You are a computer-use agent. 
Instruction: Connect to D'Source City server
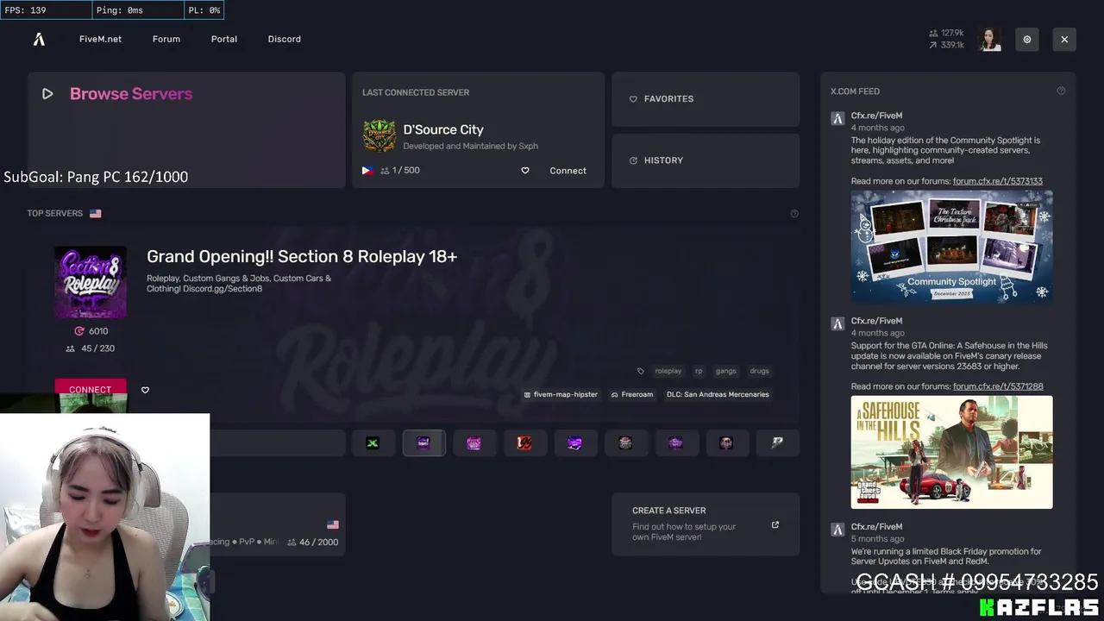(568, 171)
